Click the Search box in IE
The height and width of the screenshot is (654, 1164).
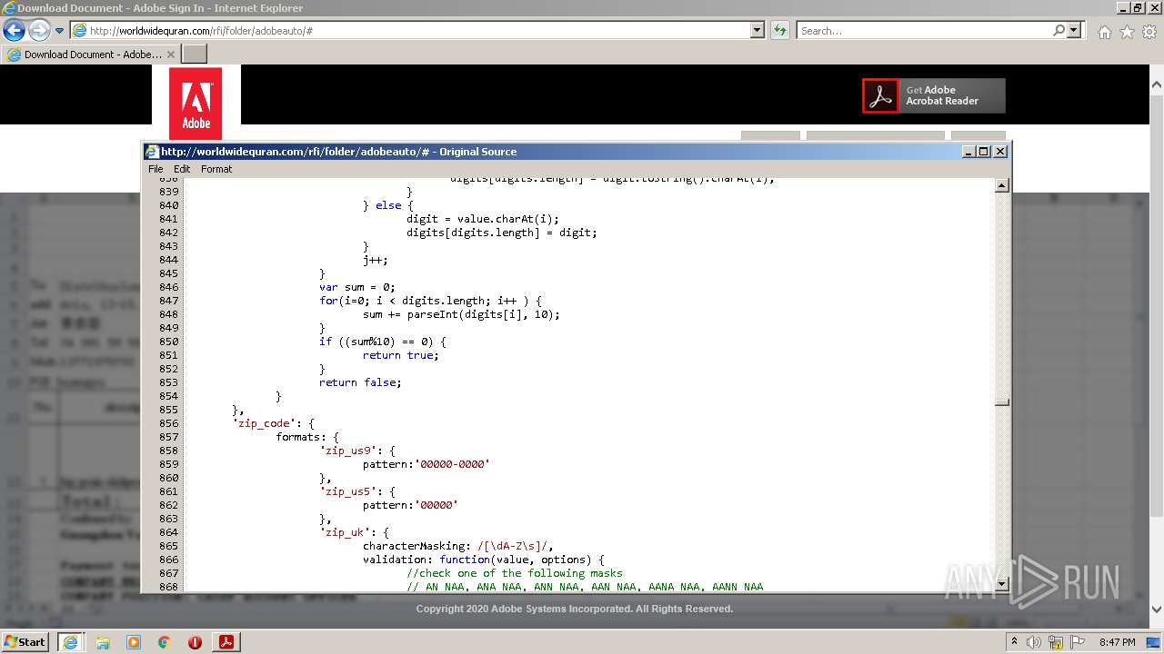coord(924,30)
